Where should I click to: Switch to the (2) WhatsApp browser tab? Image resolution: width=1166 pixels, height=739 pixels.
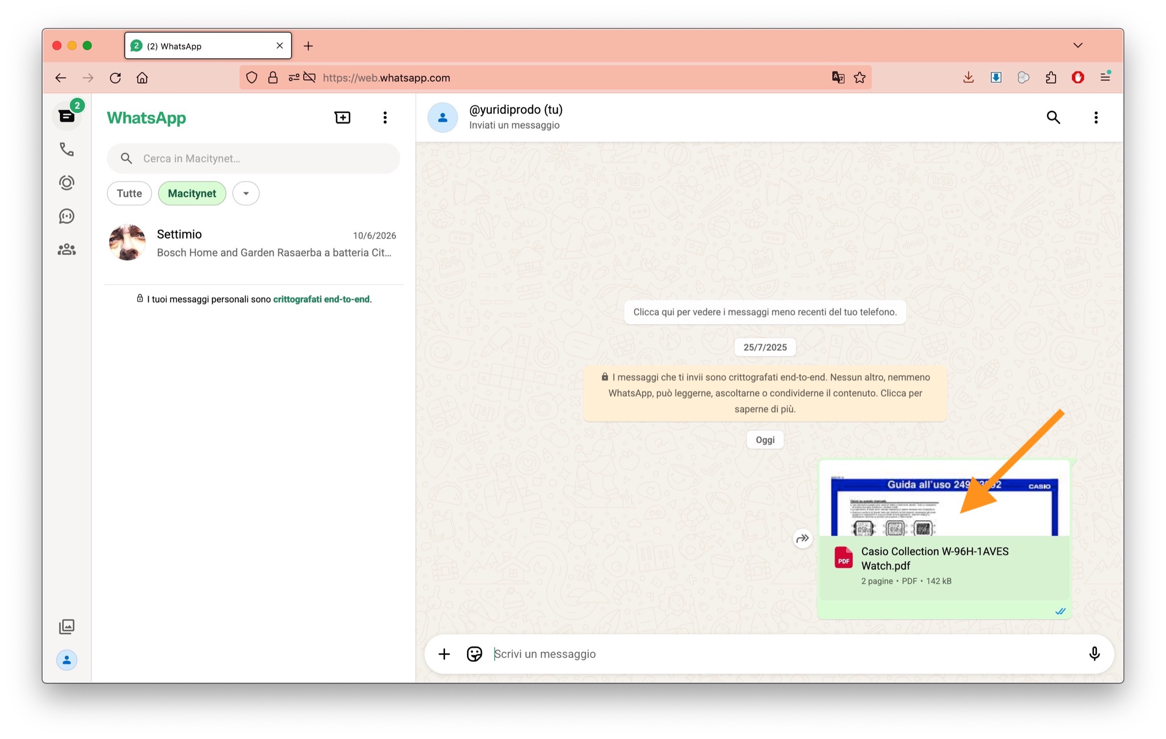coord(208,46)
